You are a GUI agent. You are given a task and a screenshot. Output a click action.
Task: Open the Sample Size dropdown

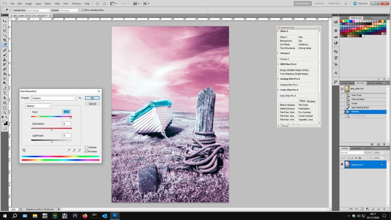37,10
